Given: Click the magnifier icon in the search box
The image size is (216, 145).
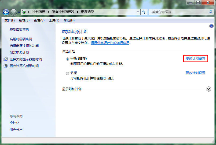Looking at the screenshot, I should click(210, 12).
